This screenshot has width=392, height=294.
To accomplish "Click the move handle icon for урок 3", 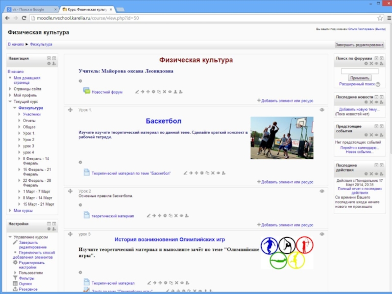I will [x=70, y=234].
